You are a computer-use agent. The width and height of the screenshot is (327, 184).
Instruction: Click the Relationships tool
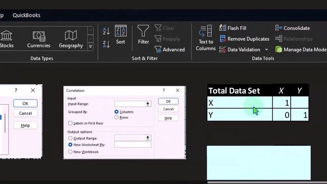point(294,39)
